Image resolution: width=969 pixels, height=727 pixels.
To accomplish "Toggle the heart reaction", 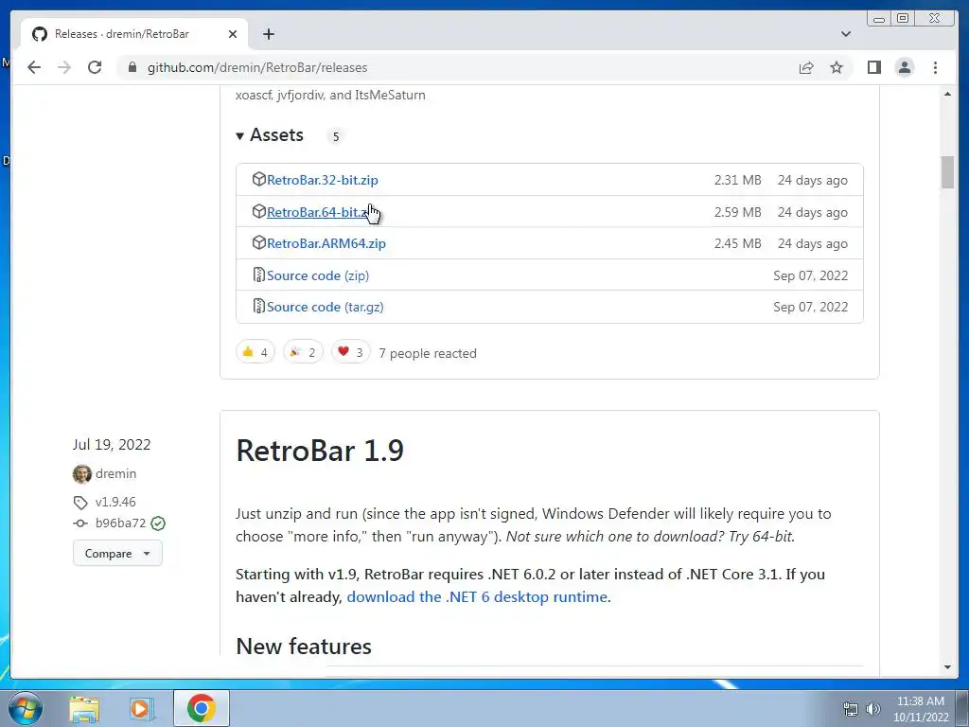I will (350, 352).
